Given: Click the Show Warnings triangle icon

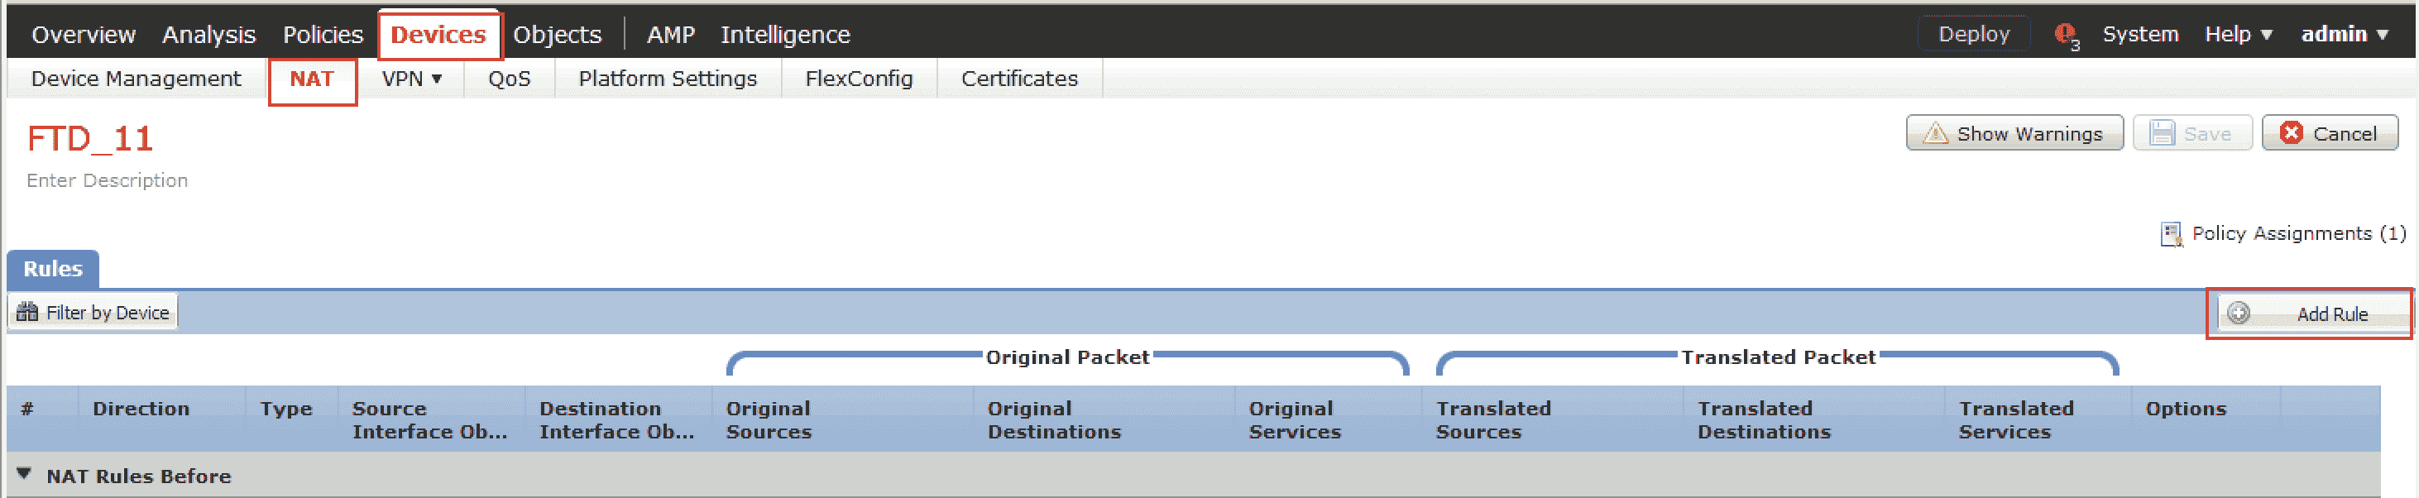Looking at the screenshot, I should 1934,133.
